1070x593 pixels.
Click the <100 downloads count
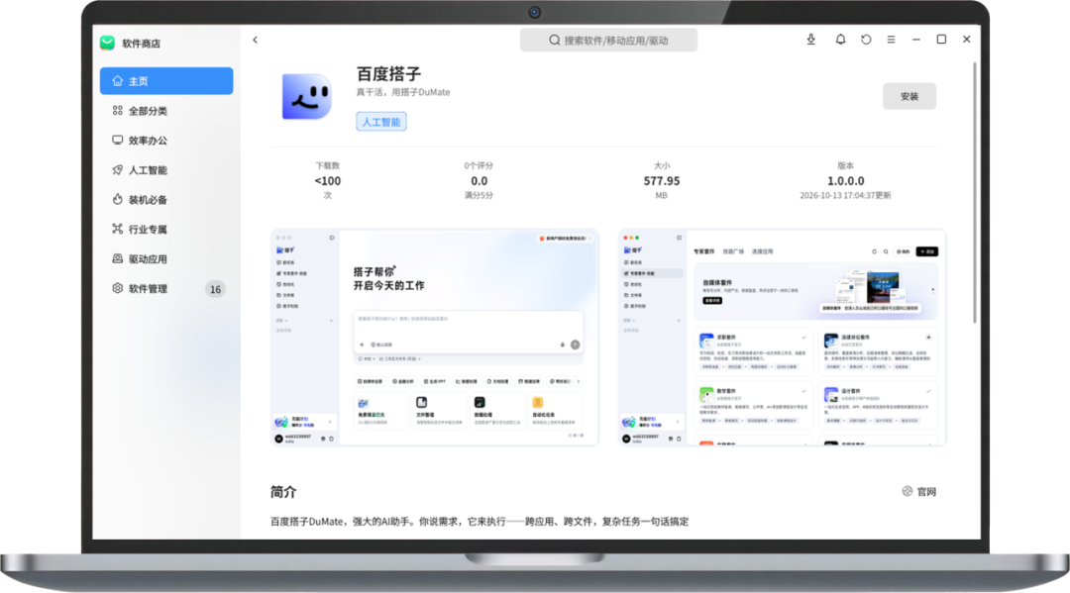328,180
